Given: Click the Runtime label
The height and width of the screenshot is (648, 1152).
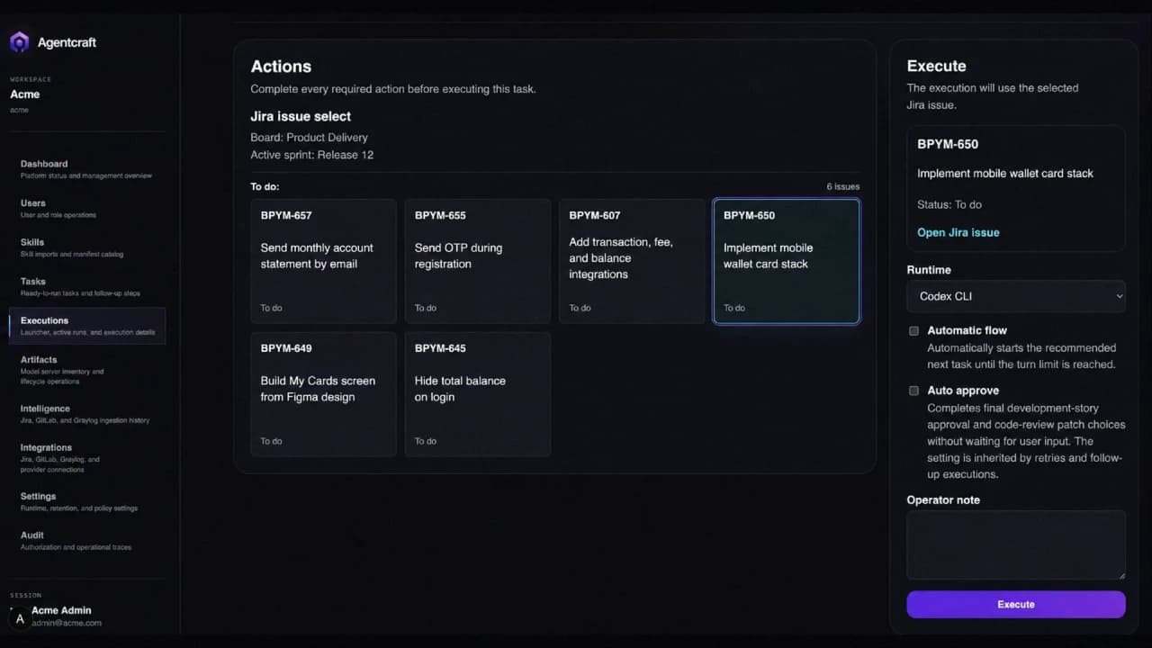Looking at the screenshot, I should pyautogui.click(x=929, y=270).
